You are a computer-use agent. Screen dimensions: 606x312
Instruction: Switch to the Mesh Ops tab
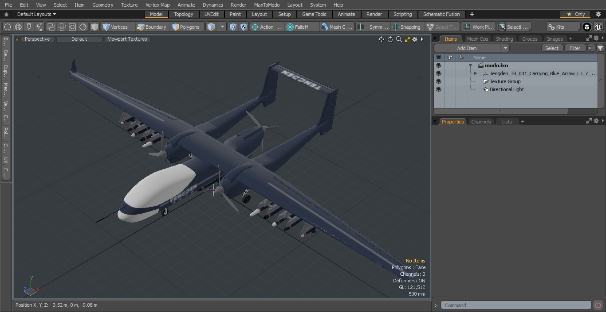coord(477,39)
